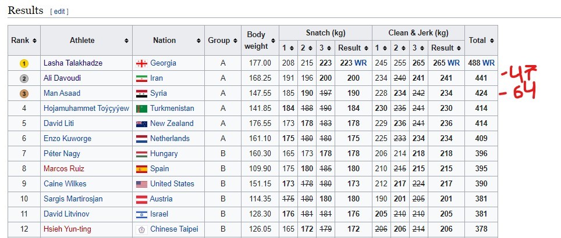561x238 pixels.
Task: Sort table by Athlete column arrows
Action: pos(127,41)
